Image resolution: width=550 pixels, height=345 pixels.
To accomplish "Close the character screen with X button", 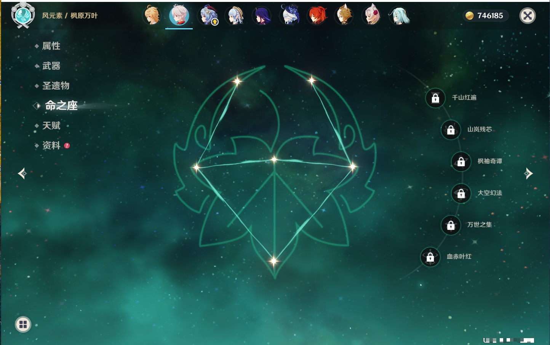I will (528, 16).
